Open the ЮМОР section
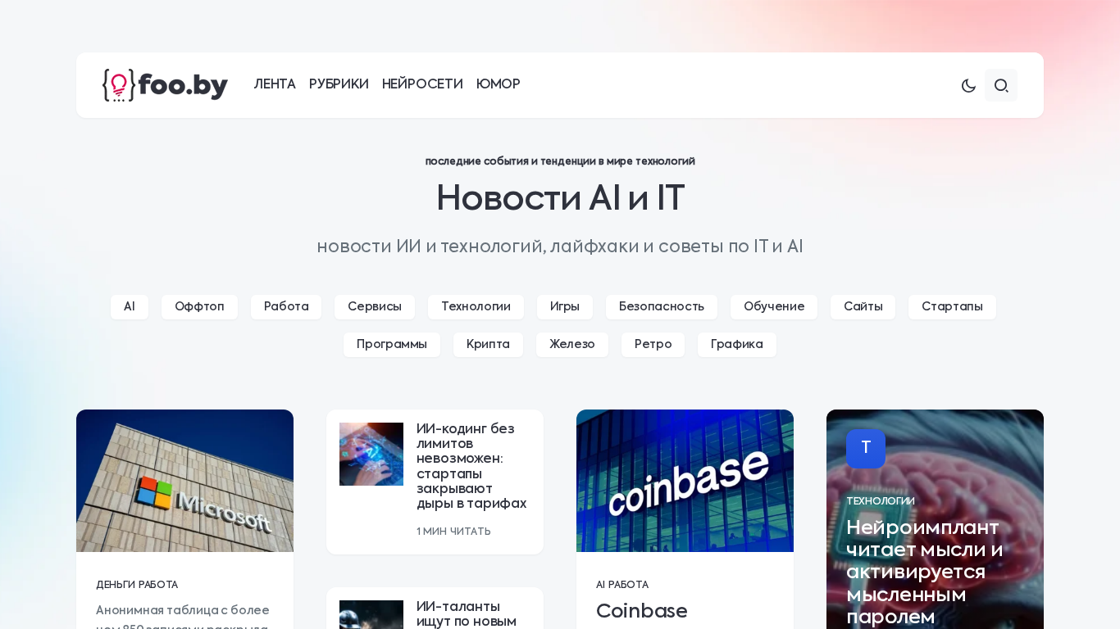Viewport: 1120px width, 629px height. [x=499, y=84]
